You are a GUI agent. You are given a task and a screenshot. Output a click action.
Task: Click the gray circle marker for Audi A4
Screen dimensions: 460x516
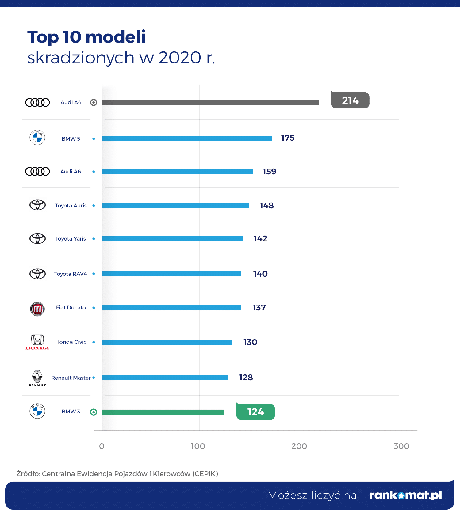tap(94, 103)
